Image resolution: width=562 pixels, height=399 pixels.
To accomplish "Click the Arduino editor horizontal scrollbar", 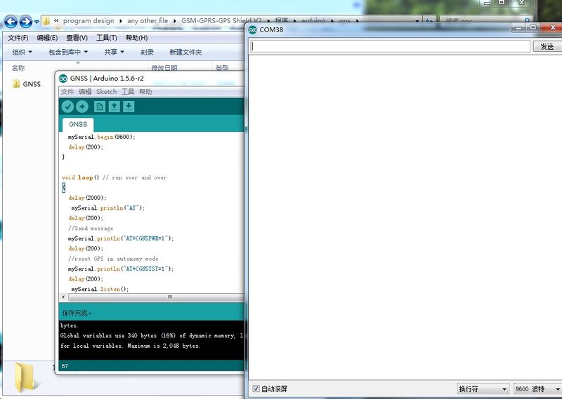I will click(x=157, y=297).
